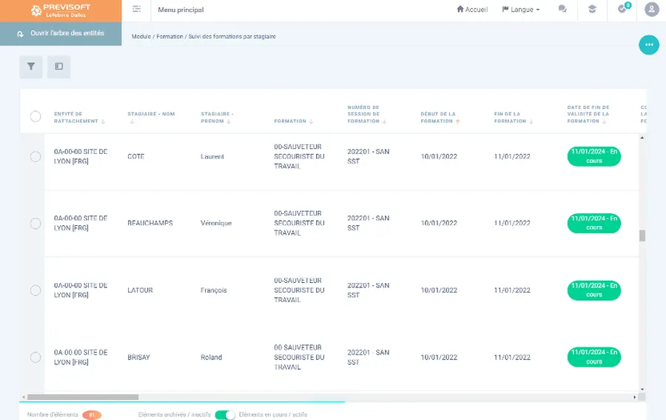666x420 pixels.
Task: Click formation name in BEAUCHAMPS row
Action: point(299,223)
